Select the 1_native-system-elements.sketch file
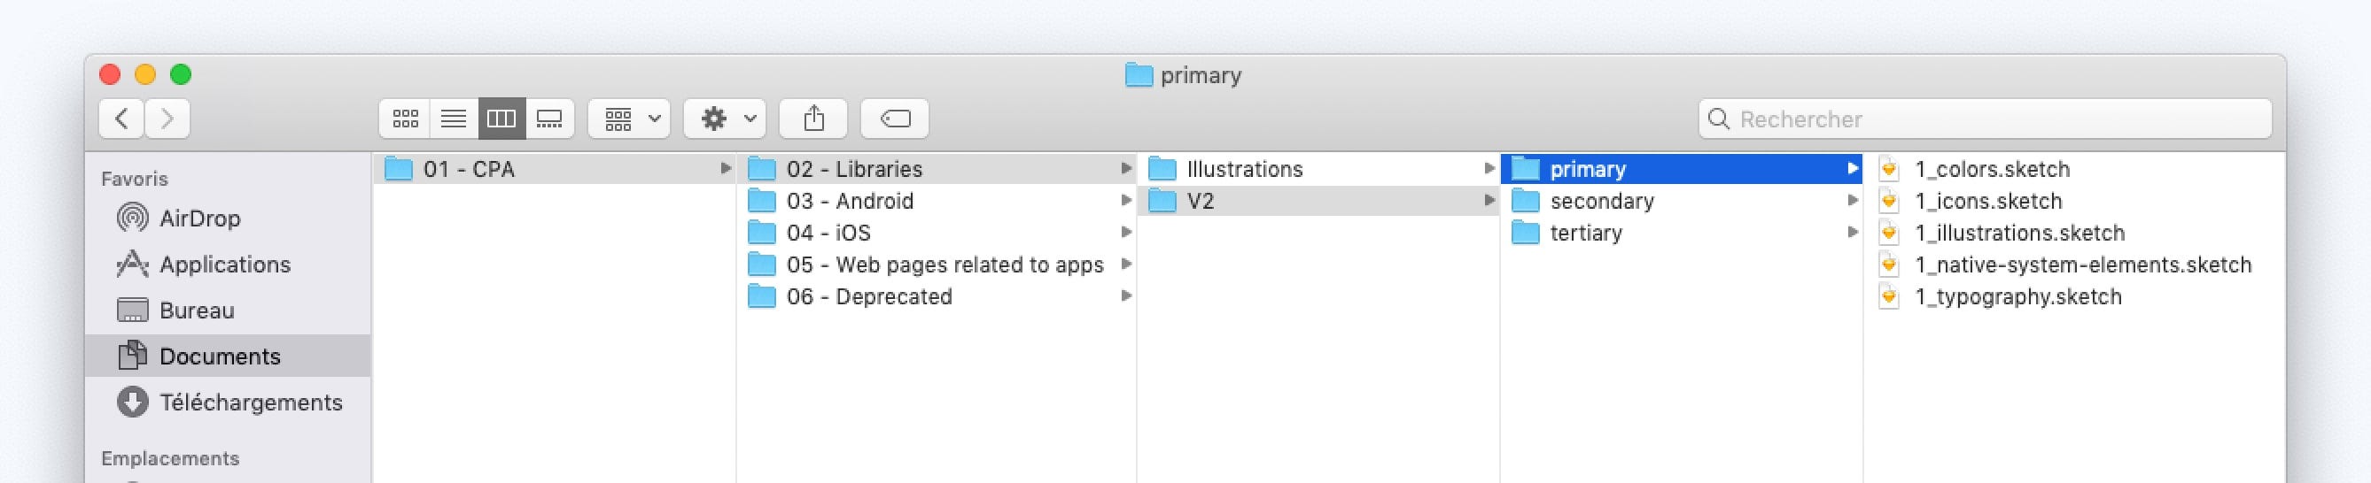The width and height of the screenshot is (2371, 483). [x=2075, y=264]
